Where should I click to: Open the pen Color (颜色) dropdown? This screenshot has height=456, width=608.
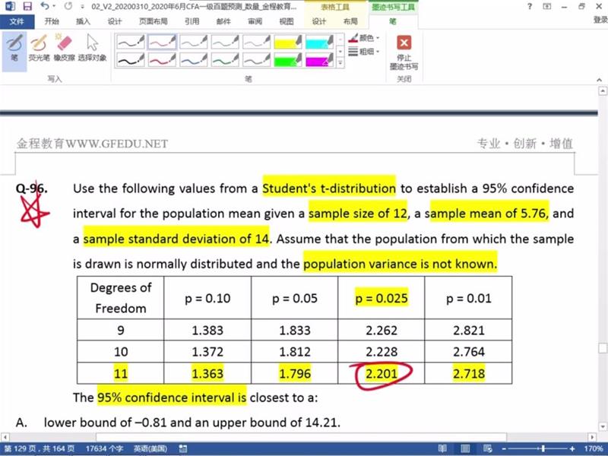[x=363, y=38]
